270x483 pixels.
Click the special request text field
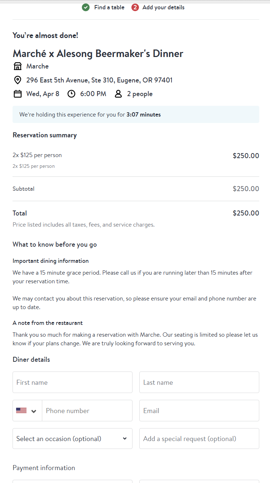[x=199, y=439]
